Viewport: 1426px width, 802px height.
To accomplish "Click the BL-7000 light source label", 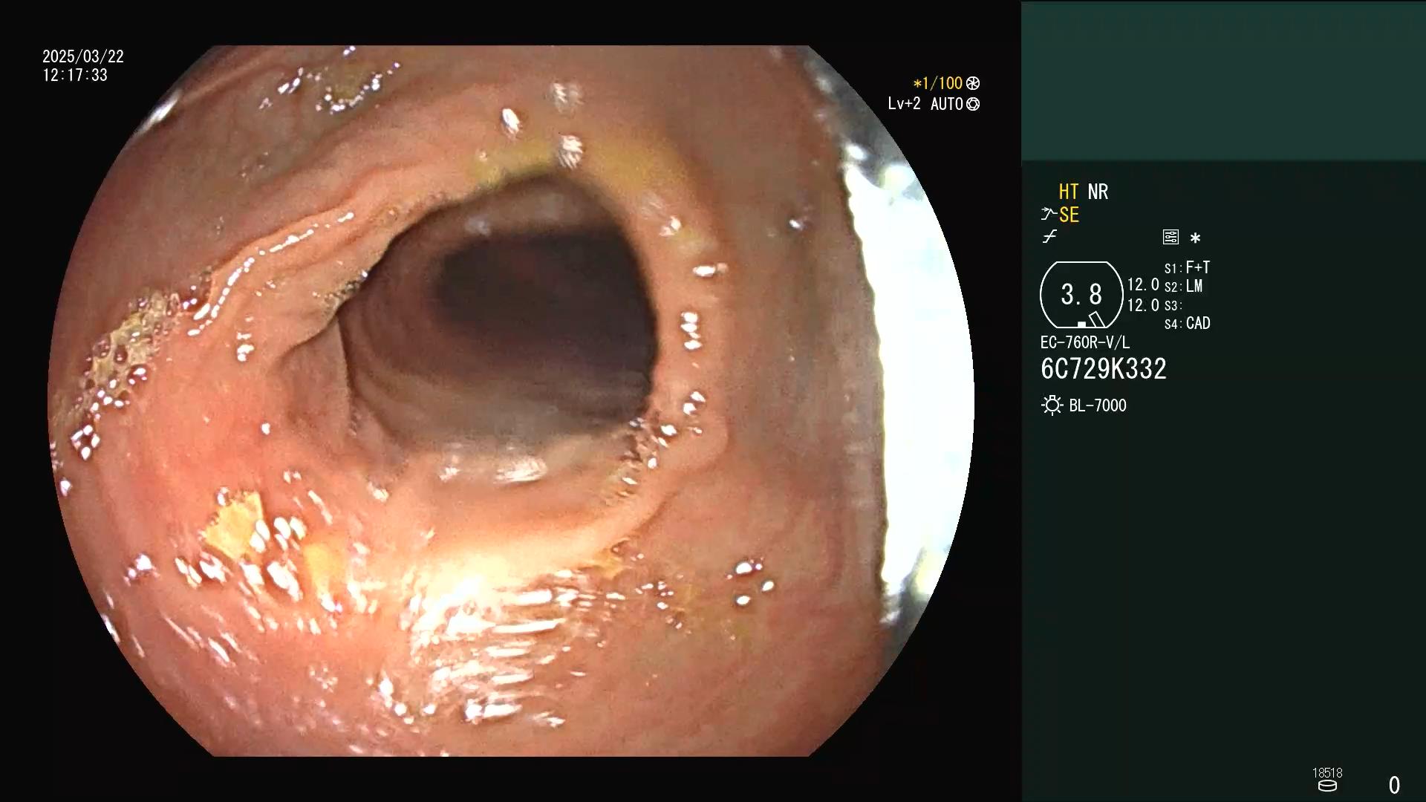I will click(x=1097, y=405).
